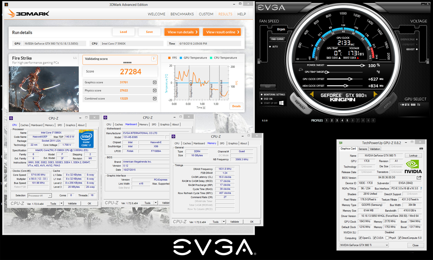This screenshot has width=433, height=260.
Task: Select GTX 980 Ti under GPU SELECT
Action: pyautogui.click(x=410, y=105)
